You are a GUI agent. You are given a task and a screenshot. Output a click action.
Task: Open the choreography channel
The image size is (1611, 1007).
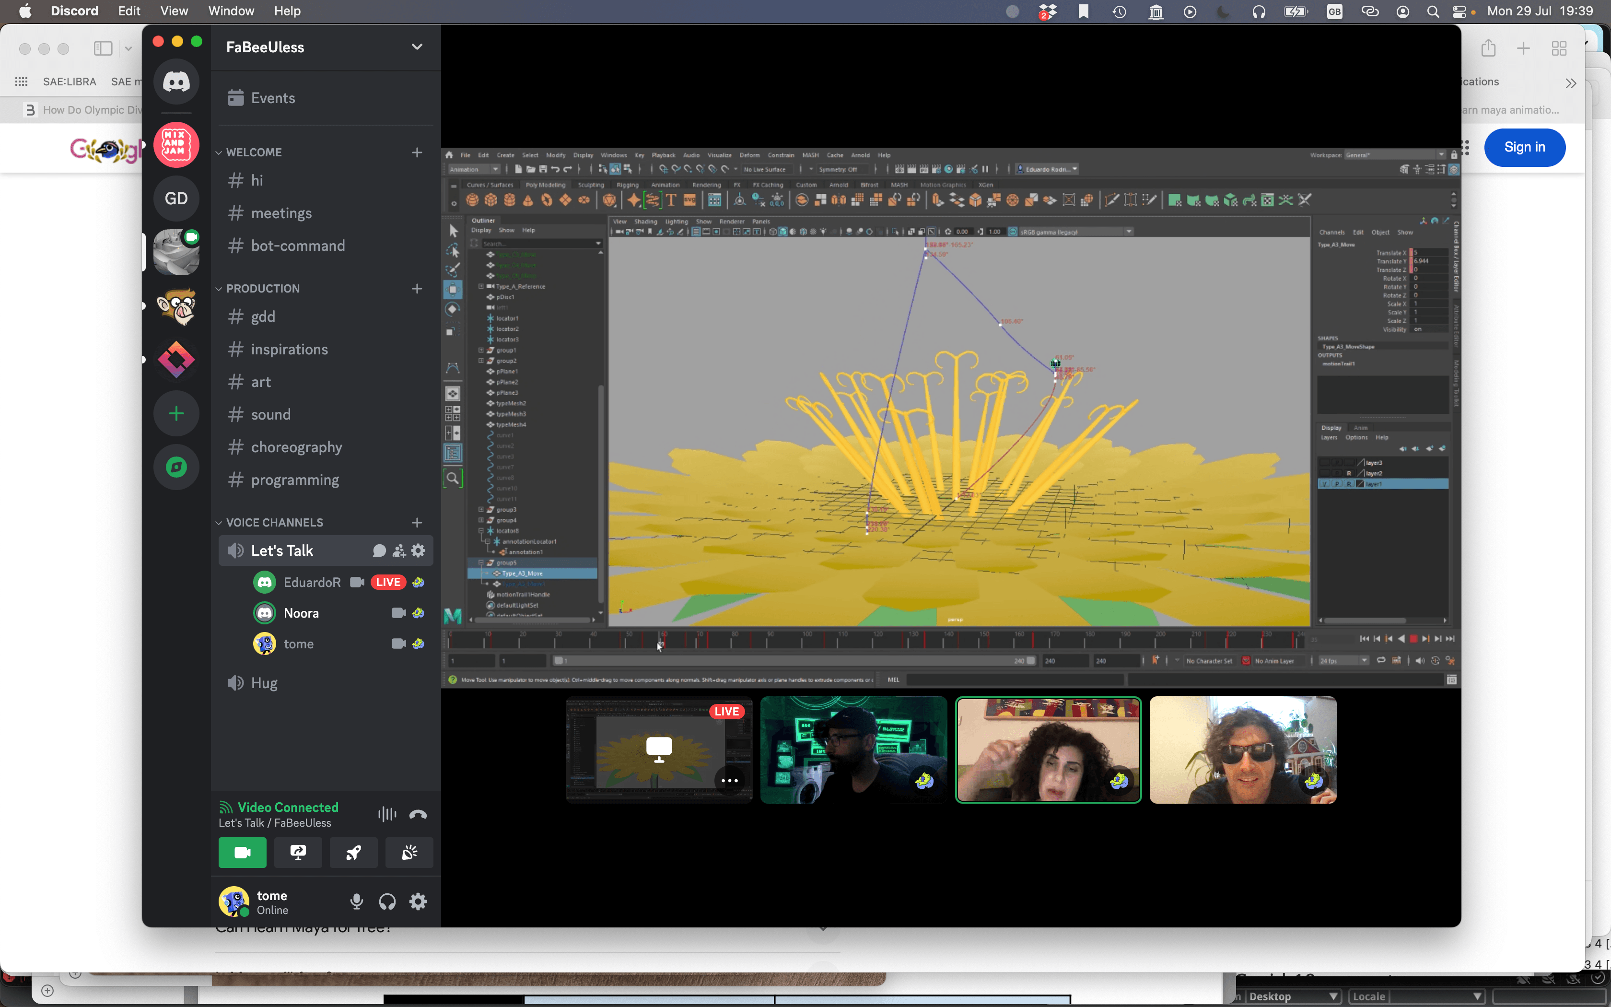tap(296, 447)
